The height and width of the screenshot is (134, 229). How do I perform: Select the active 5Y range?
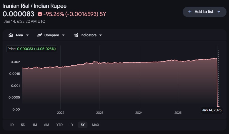click(83, 125)
